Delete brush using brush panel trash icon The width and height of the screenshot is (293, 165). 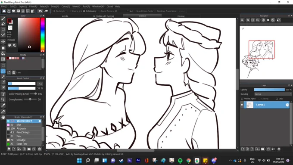coord(40,149)
